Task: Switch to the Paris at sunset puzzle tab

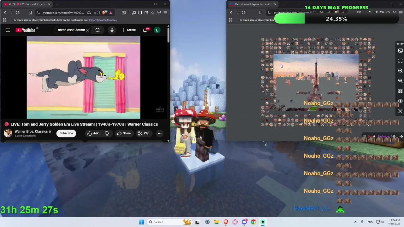Action: [252, 4]
